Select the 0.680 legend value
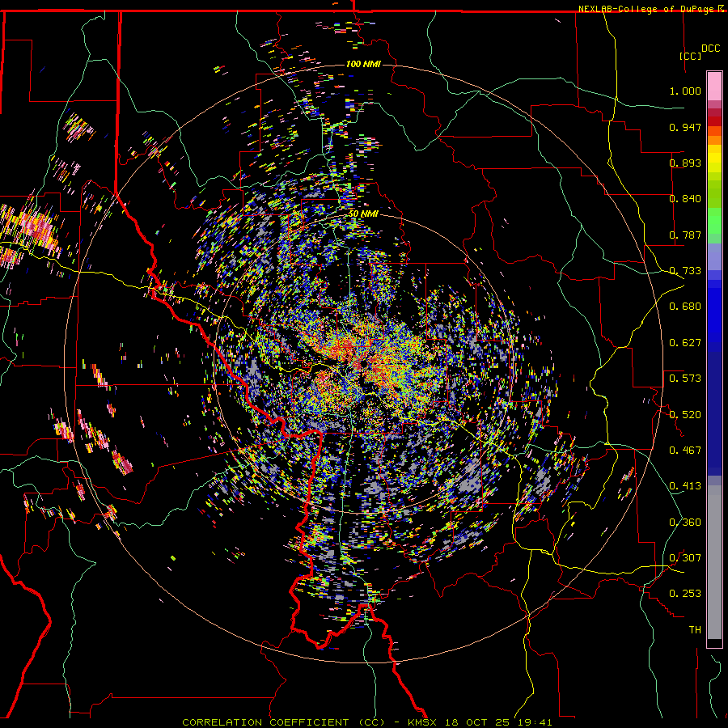This screenshot has height=728, width=728. click(685, 307)
